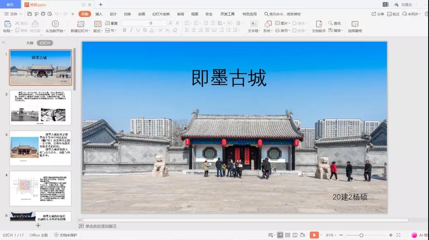Click the Paste clipboard icon
Image resolution: width=429 pixels, height=240 pixels.
7,24
